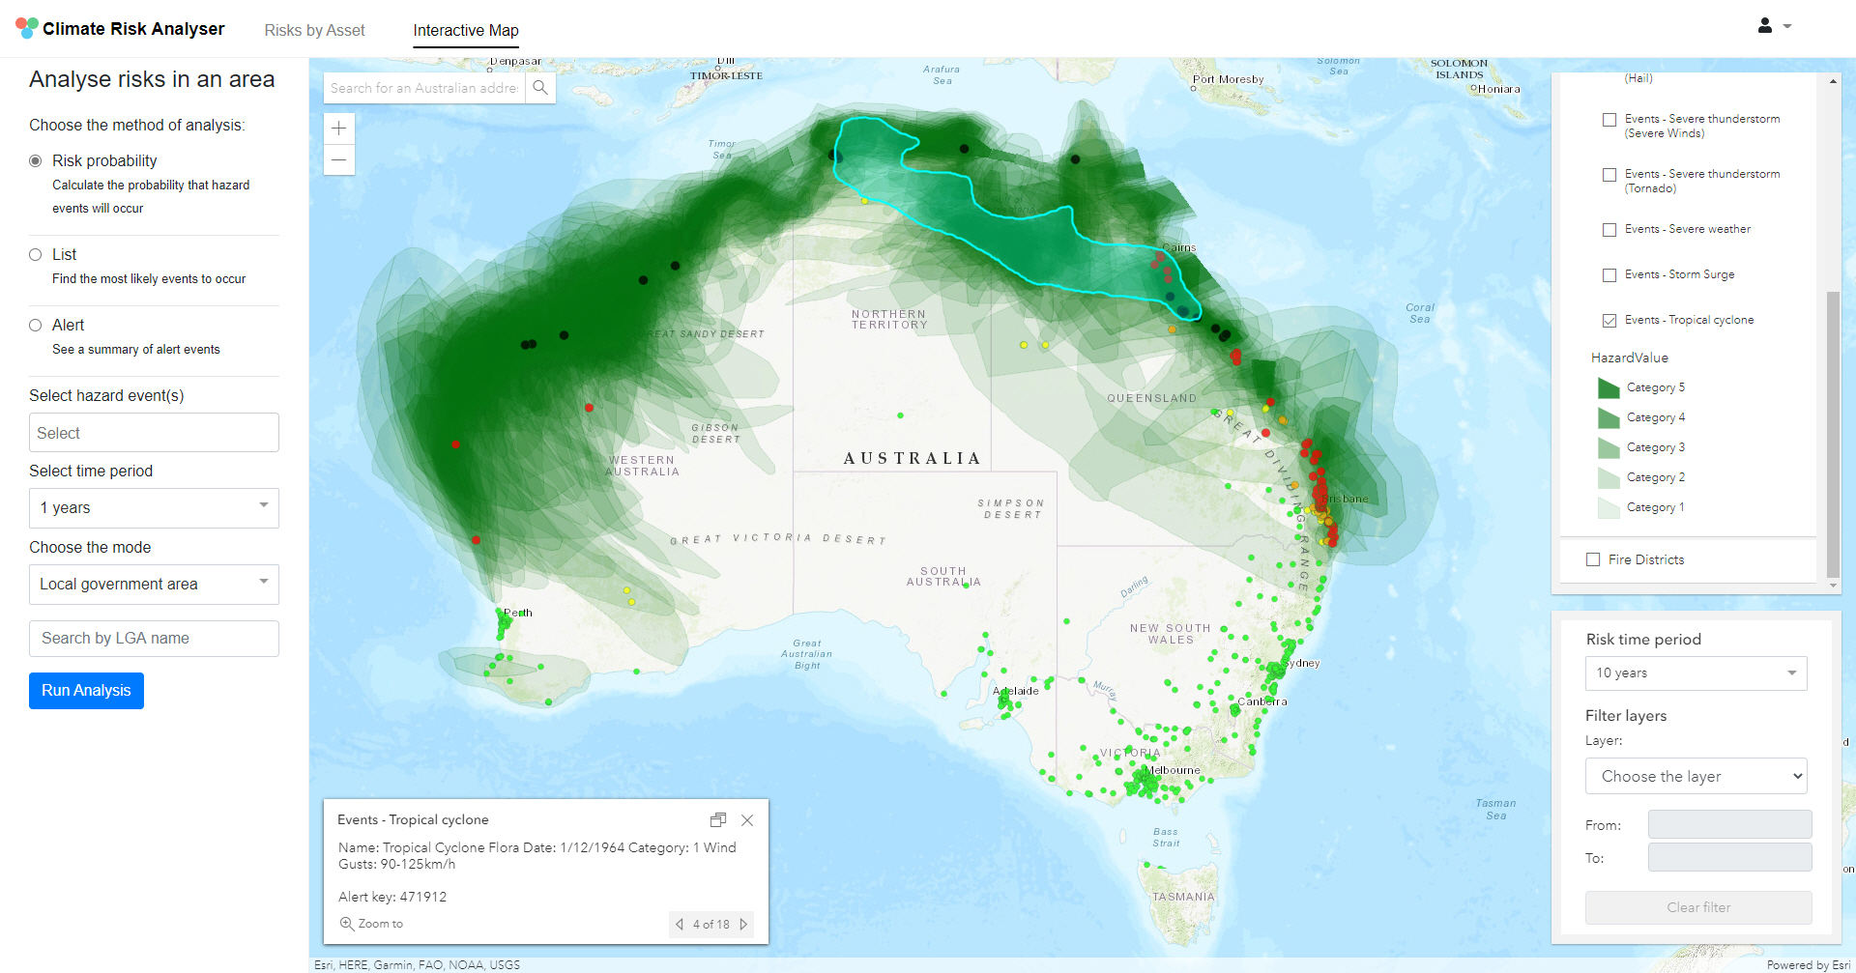Click Run Analysis button
Viewport: 1856px width, 973px height.
point(86,691)
